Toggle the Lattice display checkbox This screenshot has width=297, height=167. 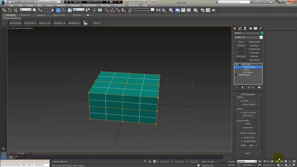point(241,101)
